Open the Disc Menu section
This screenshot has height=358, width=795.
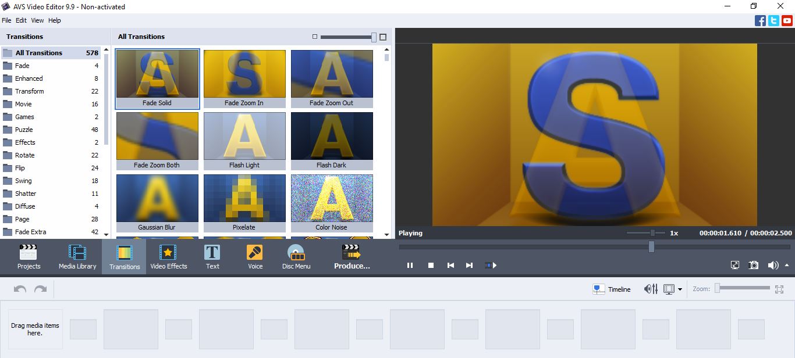pos(296,257)
